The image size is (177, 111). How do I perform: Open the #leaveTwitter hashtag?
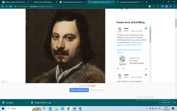(x=122, y=50)
